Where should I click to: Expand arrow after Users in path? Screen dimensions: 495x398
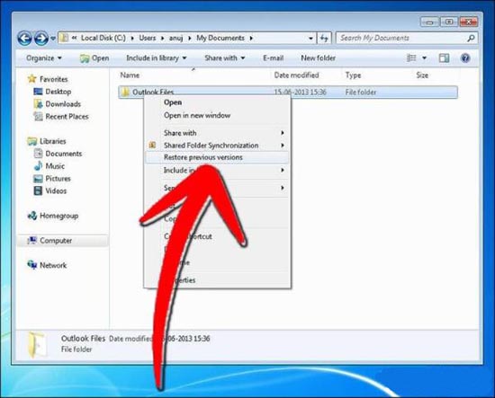coord(163,38)
